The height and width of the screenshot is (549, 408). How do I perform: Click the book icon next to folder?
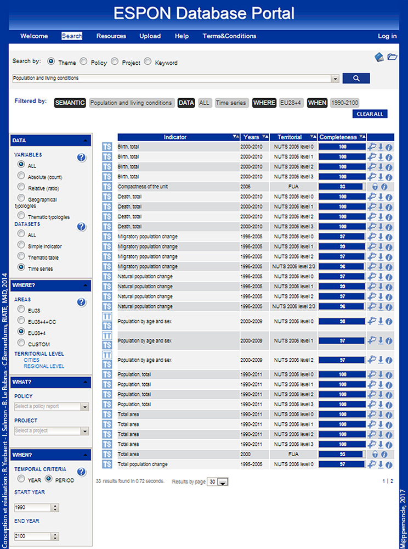pyautogui.click(x=379, y=57)
